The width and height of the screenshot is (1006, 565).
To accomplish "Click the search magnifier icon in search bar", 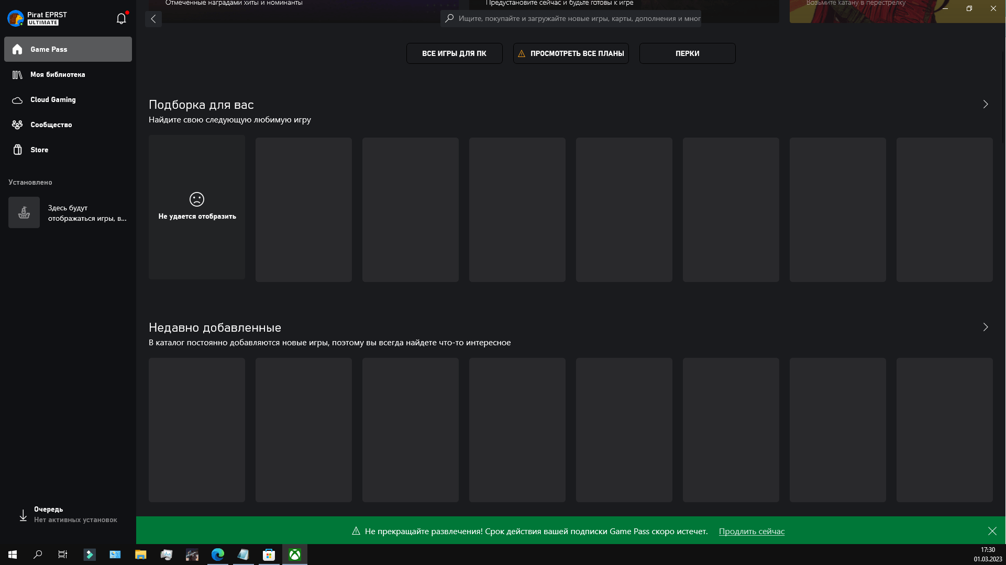I will pos(449,18).
